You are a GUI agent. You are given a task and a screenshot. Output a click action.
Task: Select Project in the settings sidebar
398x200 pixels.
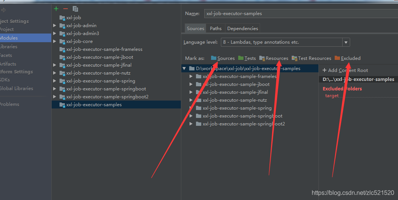point(7,29)
